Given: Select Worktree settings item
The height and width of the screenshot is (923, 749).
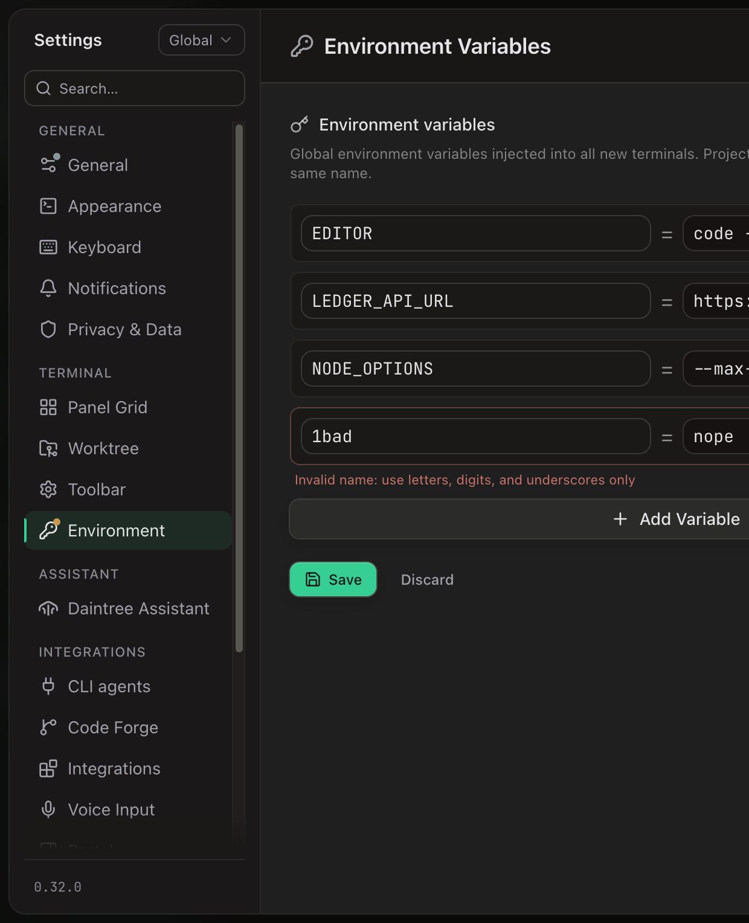Looking at the screenshot, I should click(x=128, y=448).
